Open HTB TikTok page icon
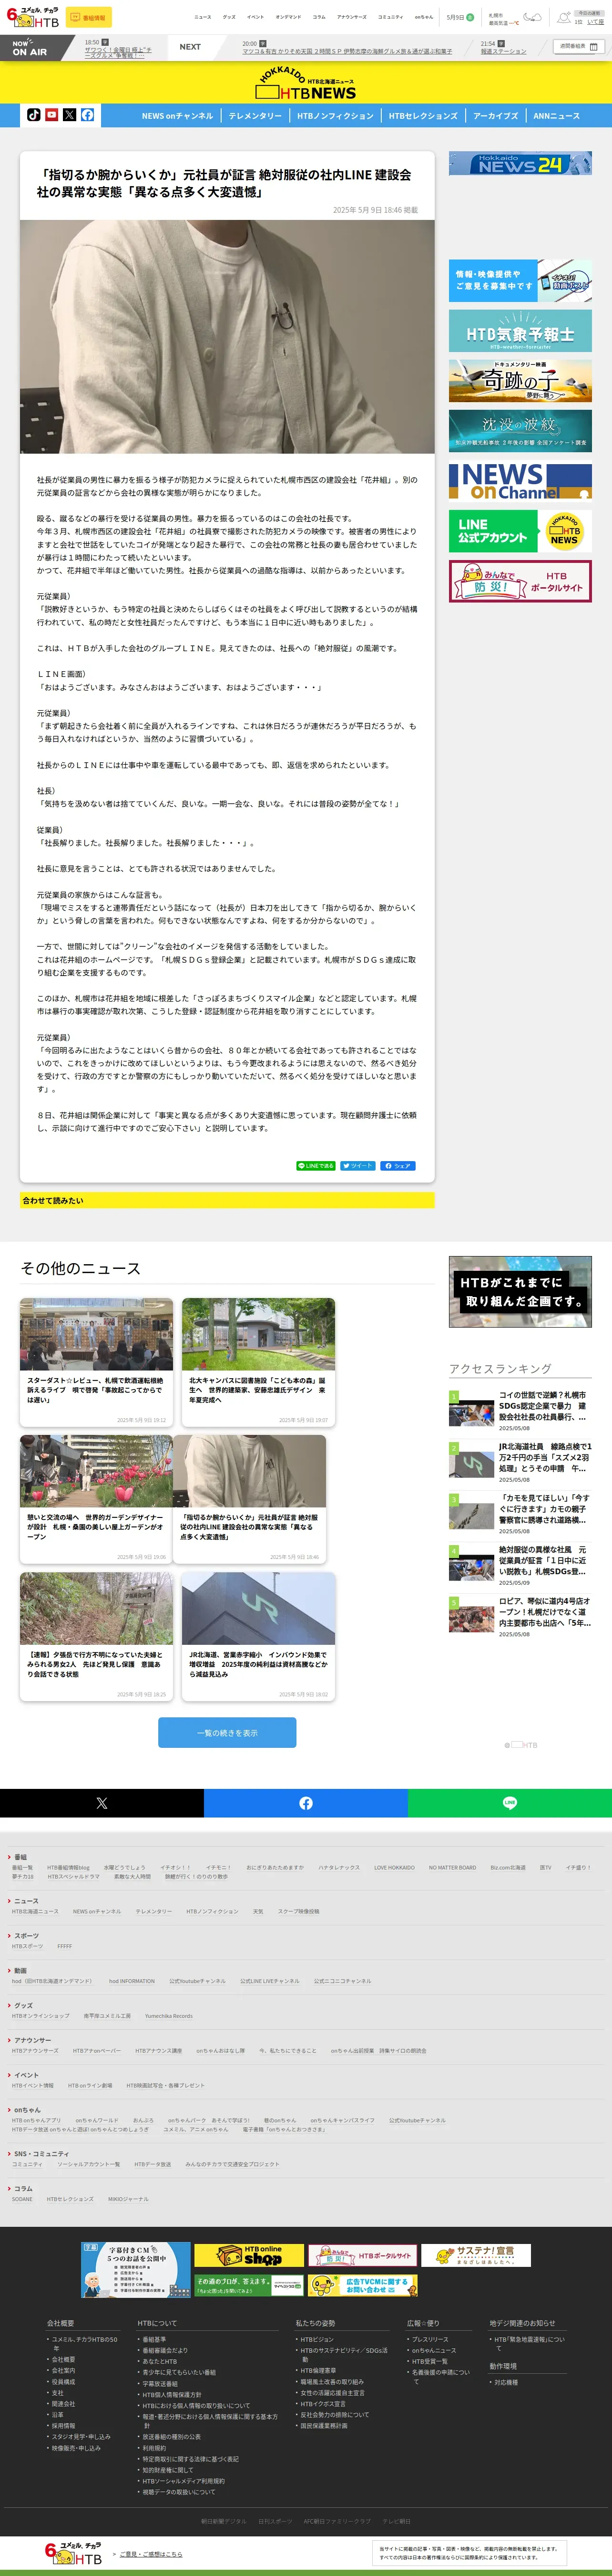The width and height of the screenshot is (612, 2576). point(34,115)
